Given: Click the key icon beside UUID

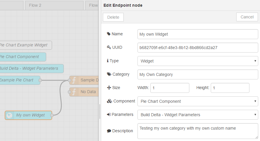Looking at the screenshot, I should coord(109,47).
